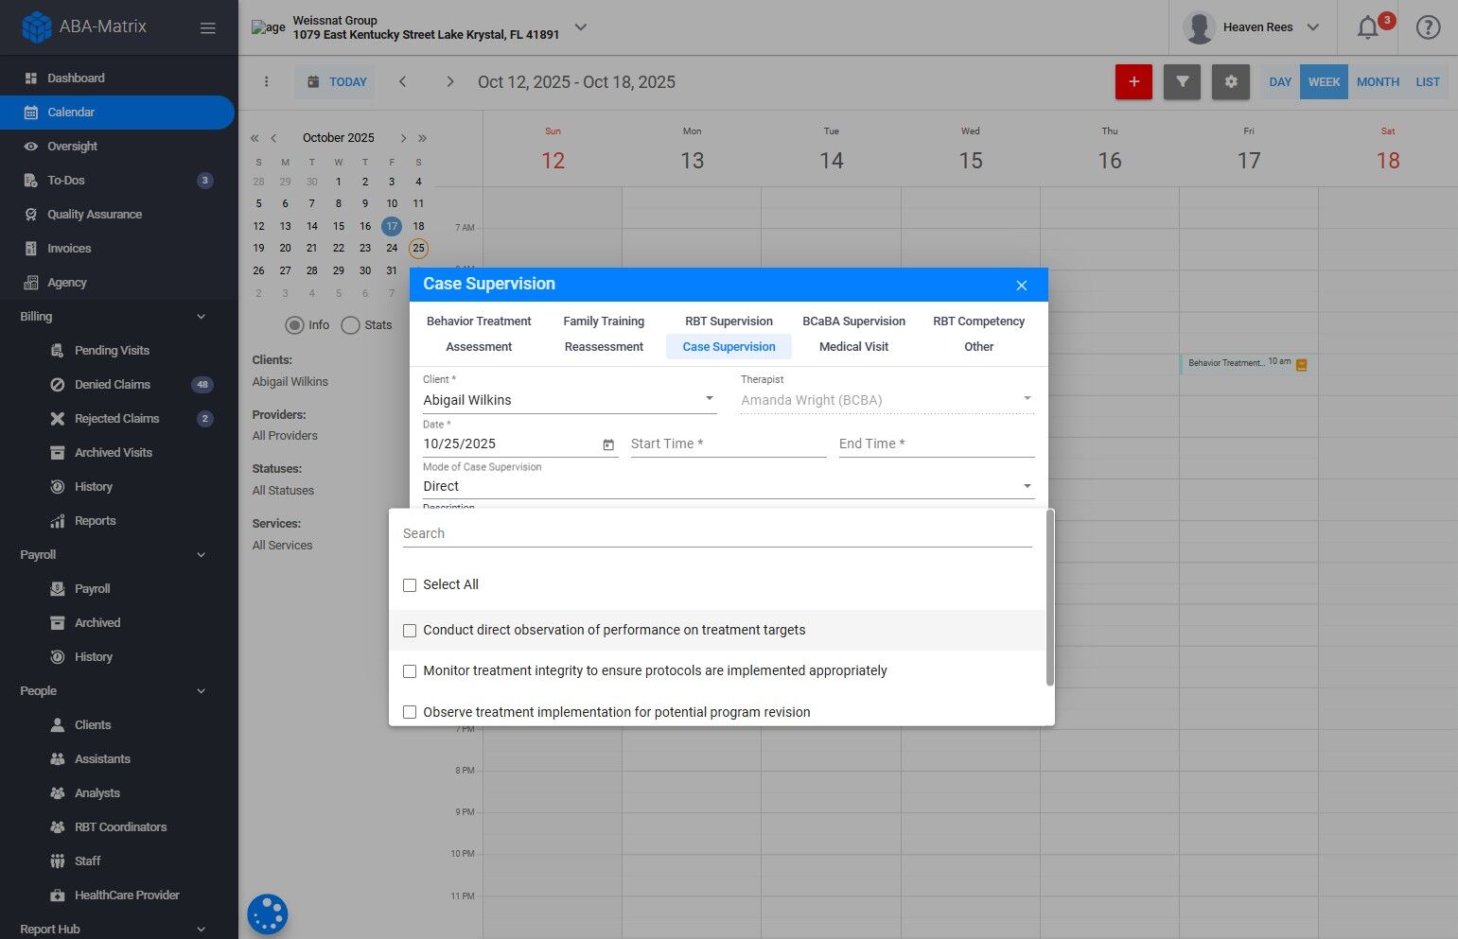The width and height of the screenshot is (1458, 939).
Task: Check Conduct direct observation option
Action: pyautogui.click(x=410, y=631)
